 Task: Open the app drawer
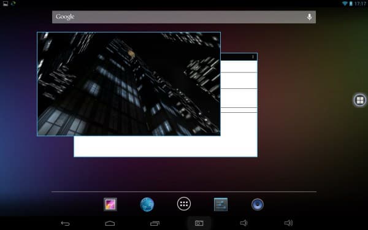pos(184,204)
